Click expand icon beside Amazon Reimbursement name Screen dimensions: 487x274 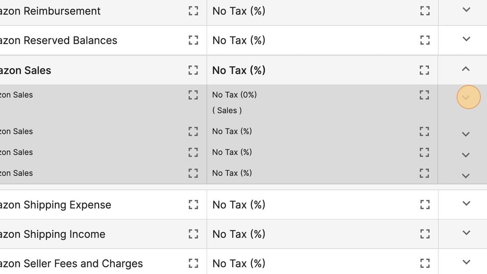click(x=193, y=11)
